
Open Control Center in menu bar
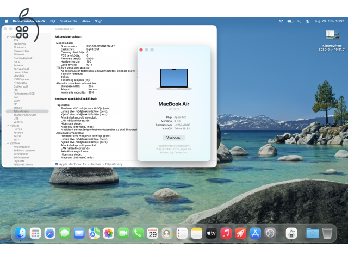pyautogui.click(x=308, y=21)
